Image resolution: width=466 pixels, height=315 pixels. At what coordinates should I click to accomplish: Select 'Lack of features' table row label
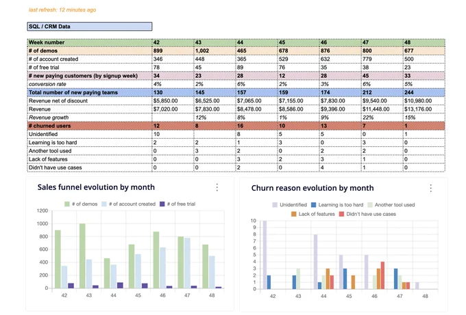[x=90, y=159]
